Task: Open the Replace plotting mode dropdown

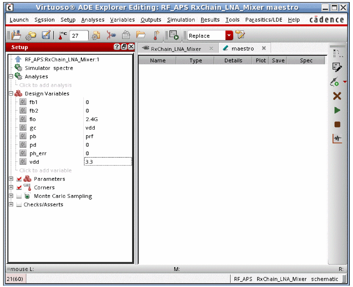Action: pos(229,36)
